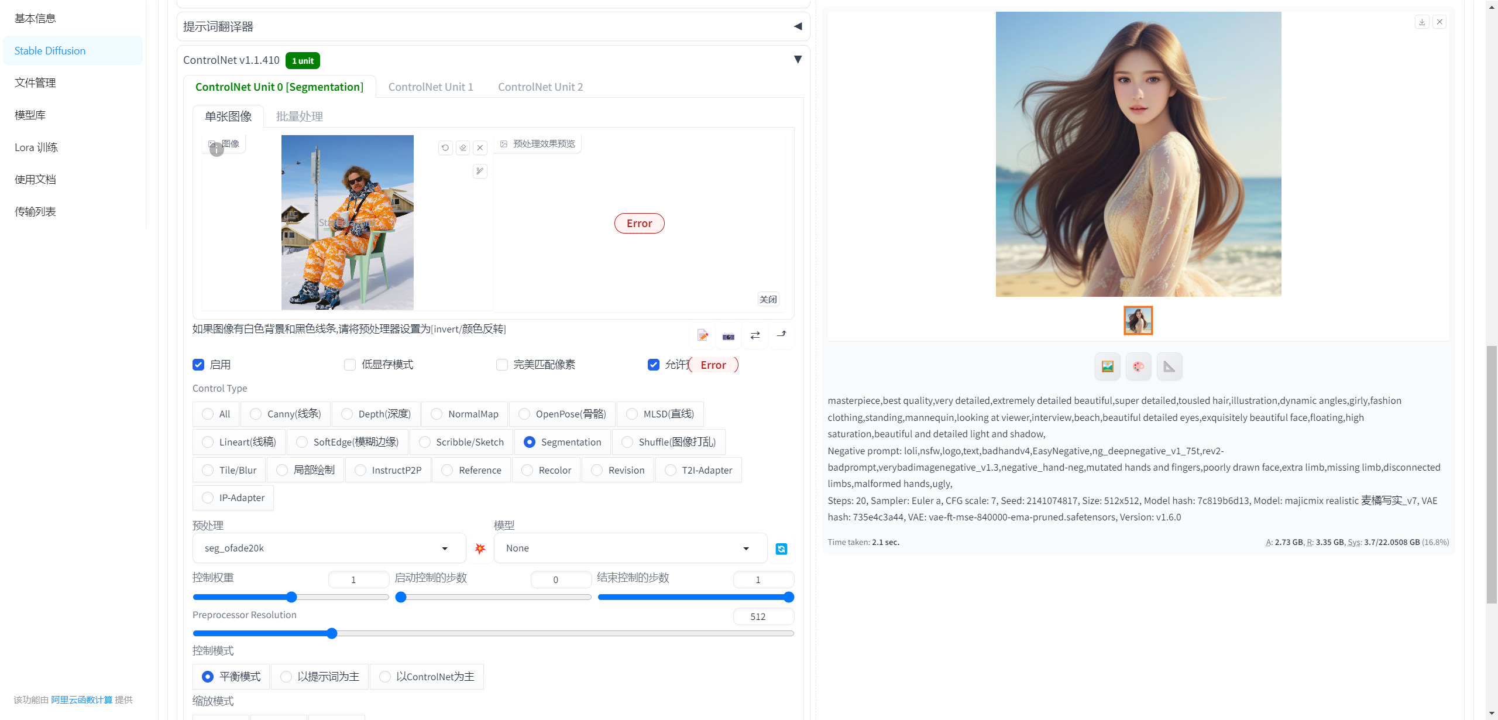The width and height of the screenshot is (1498, 720).
Task: Click the undo icon above input image
Action: tap(445, 148)
